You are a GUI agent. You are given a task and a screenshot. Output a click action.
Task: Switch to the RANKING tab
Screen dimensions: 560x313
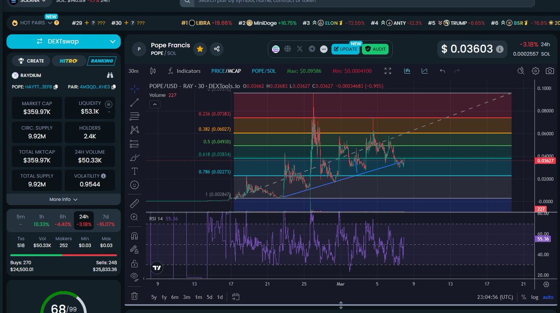102,61
